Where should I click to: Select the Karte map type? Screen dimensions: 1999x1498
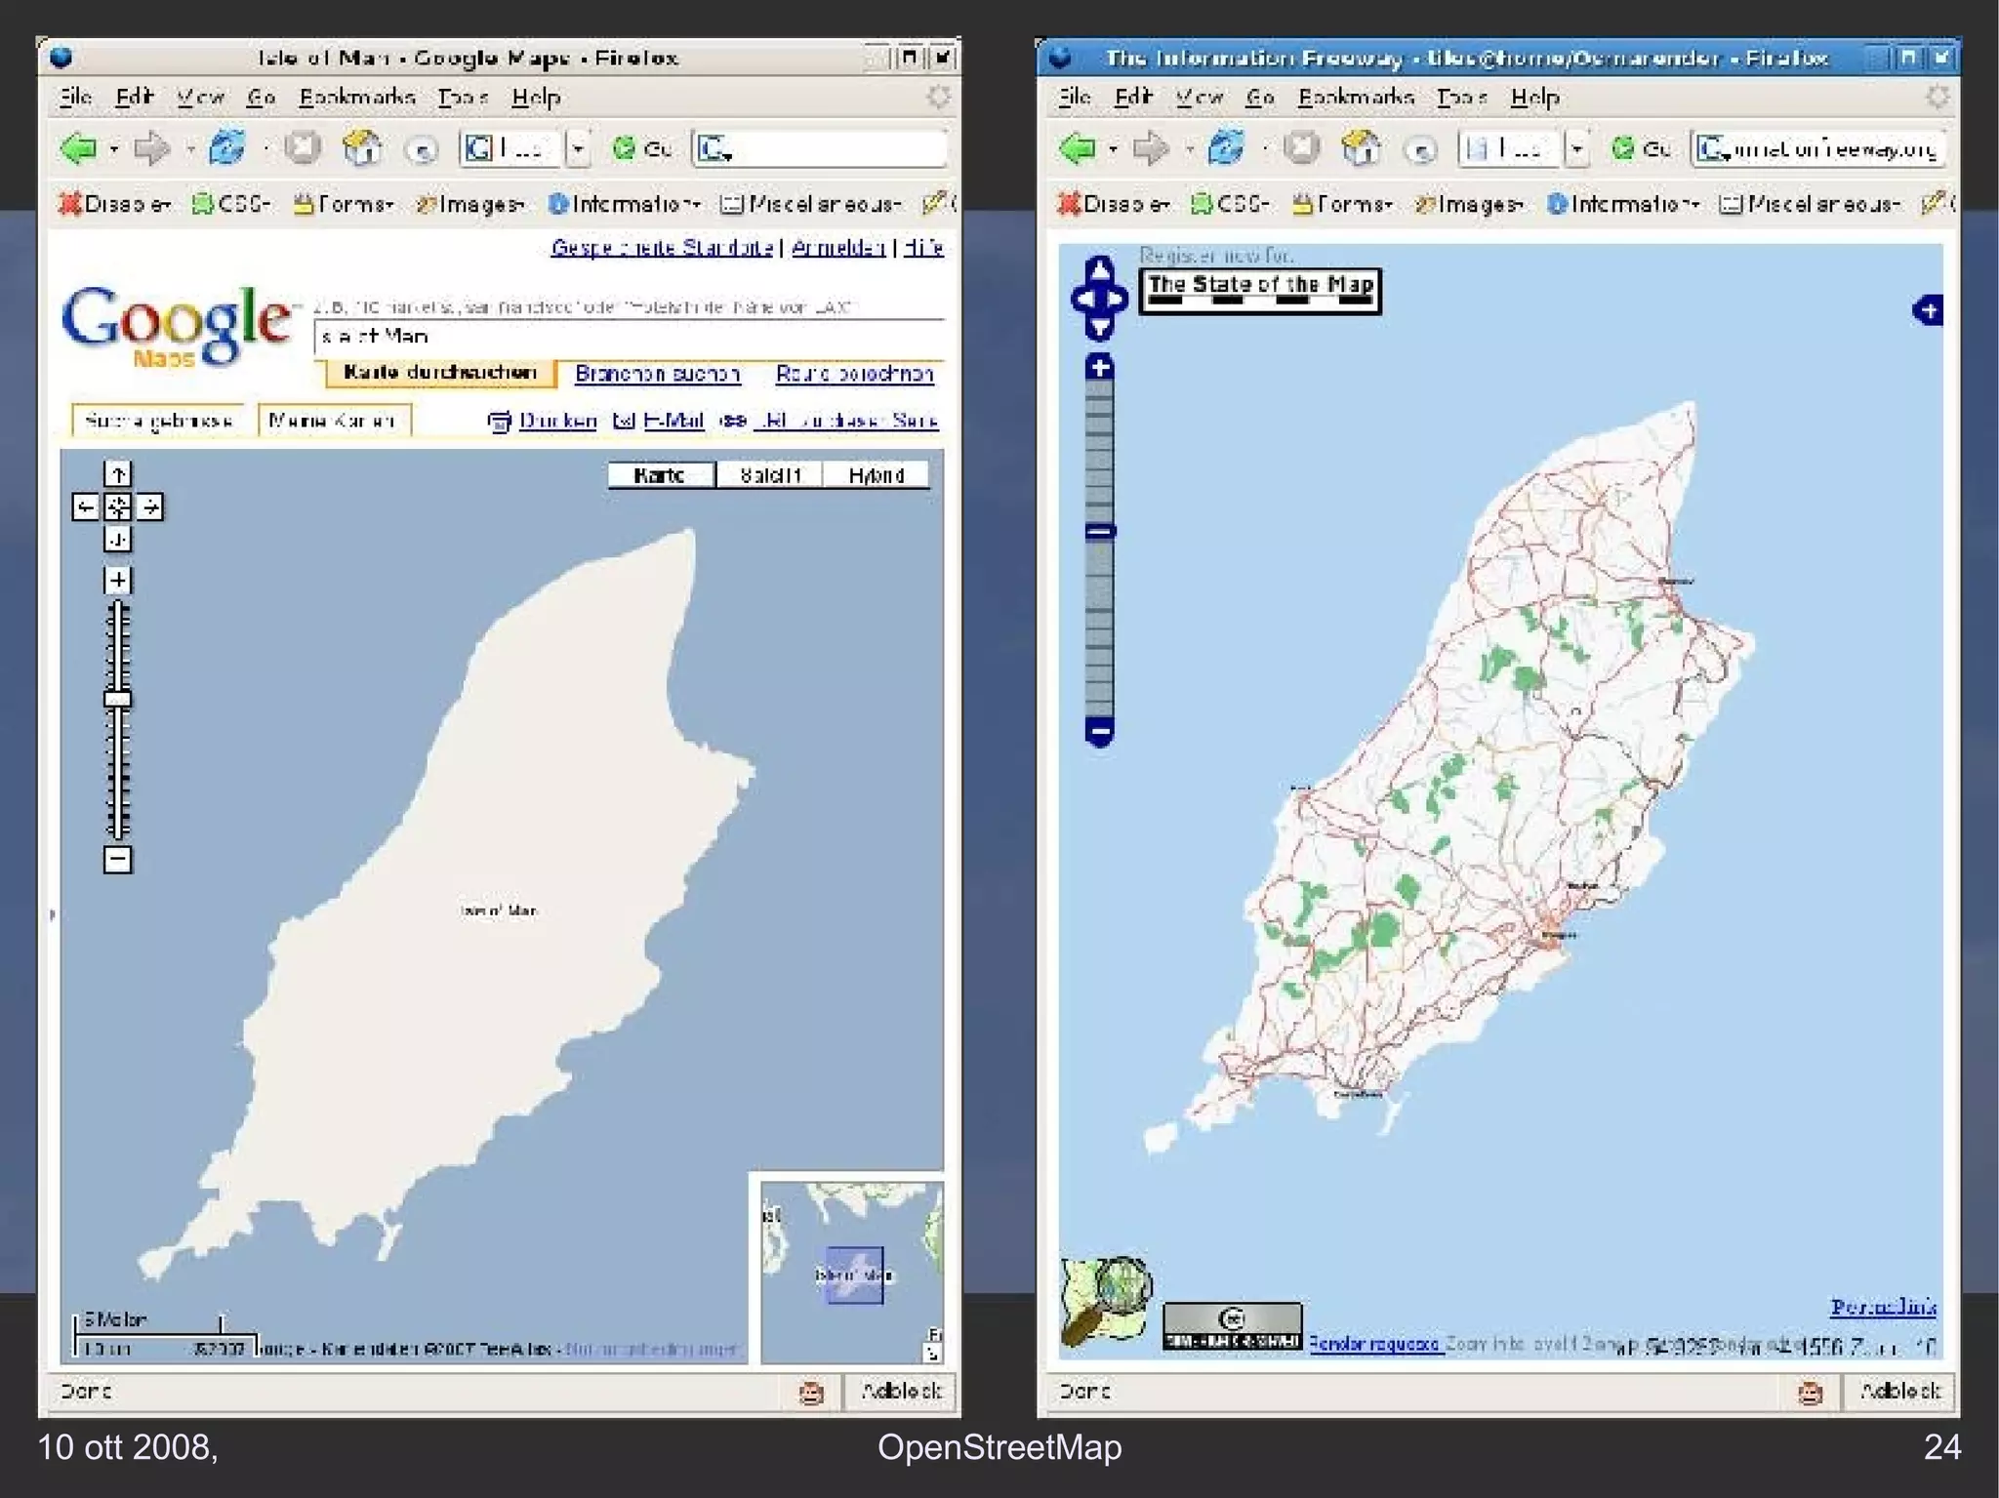[x=660, y=475]
